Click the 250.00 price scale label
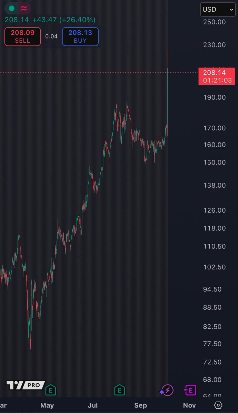 215,22
